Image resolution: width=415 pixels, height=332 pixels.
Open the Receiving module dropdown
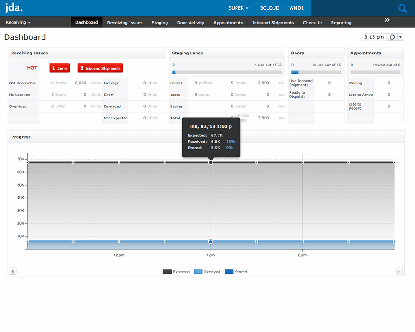(18, 22)
